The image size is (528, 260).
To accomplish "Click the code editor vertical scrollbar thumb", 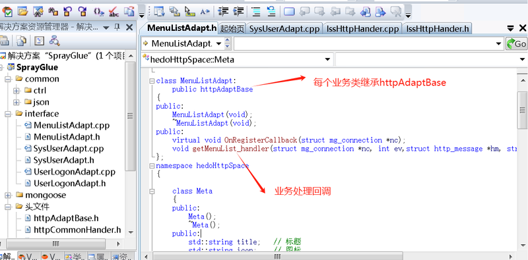I will [523, 110].
